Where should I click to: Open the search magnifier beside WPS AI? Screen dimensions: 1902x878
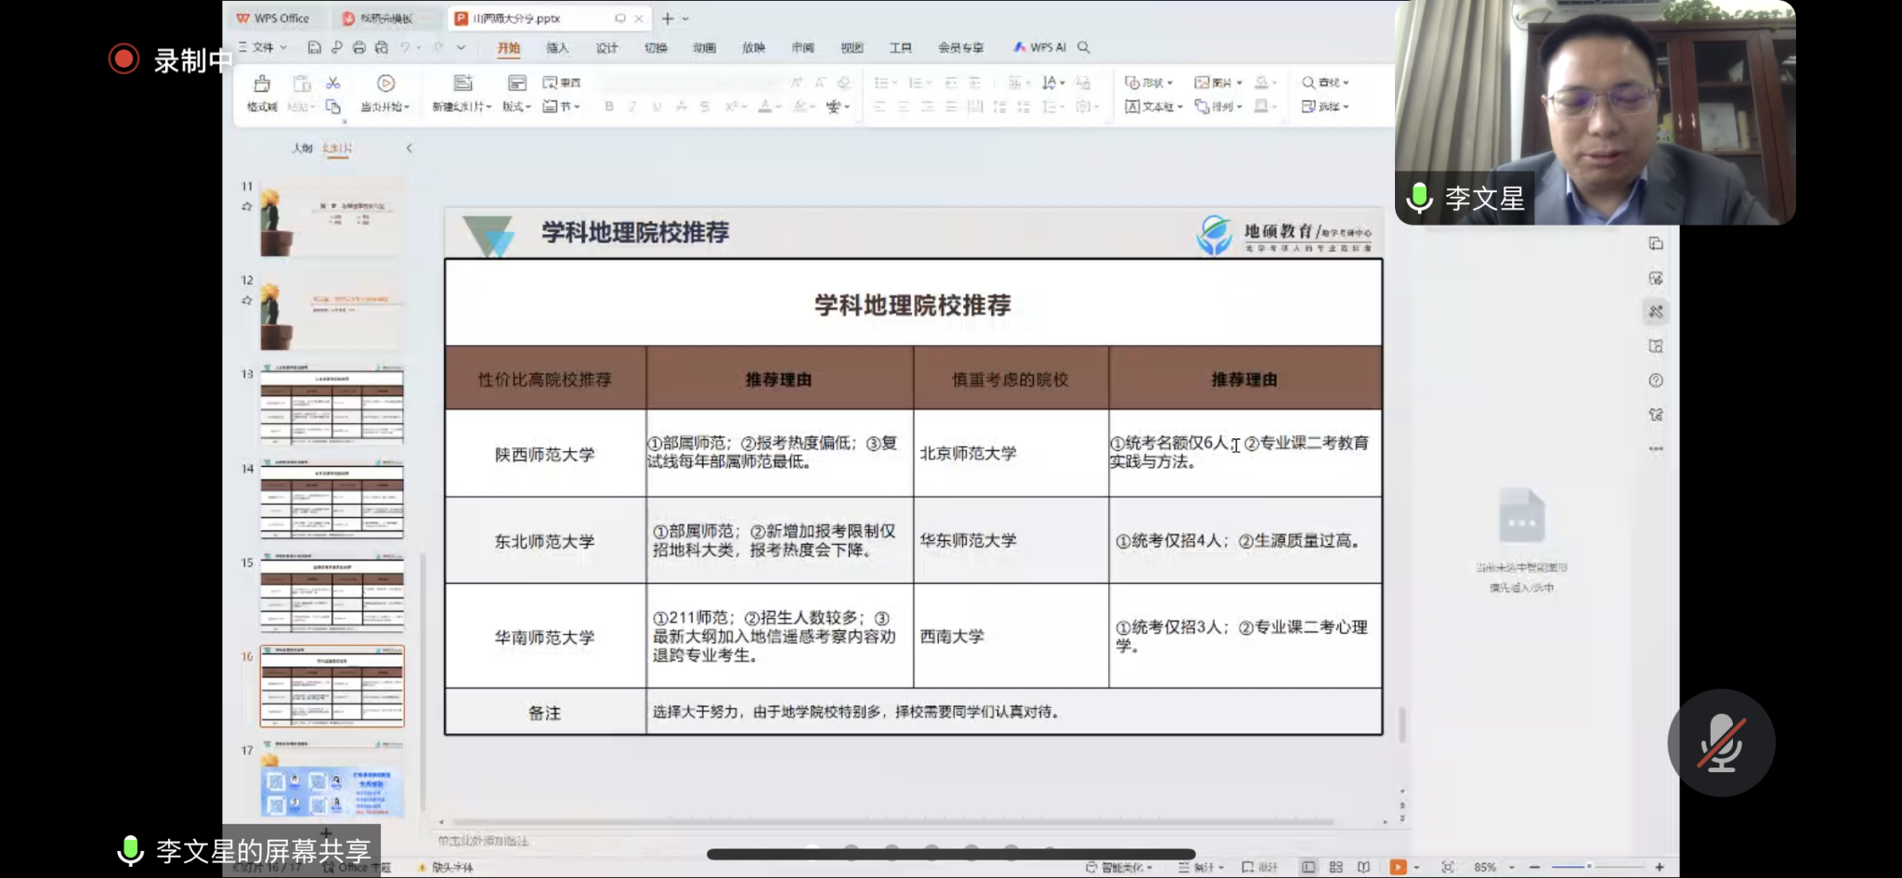(1084, 47)
